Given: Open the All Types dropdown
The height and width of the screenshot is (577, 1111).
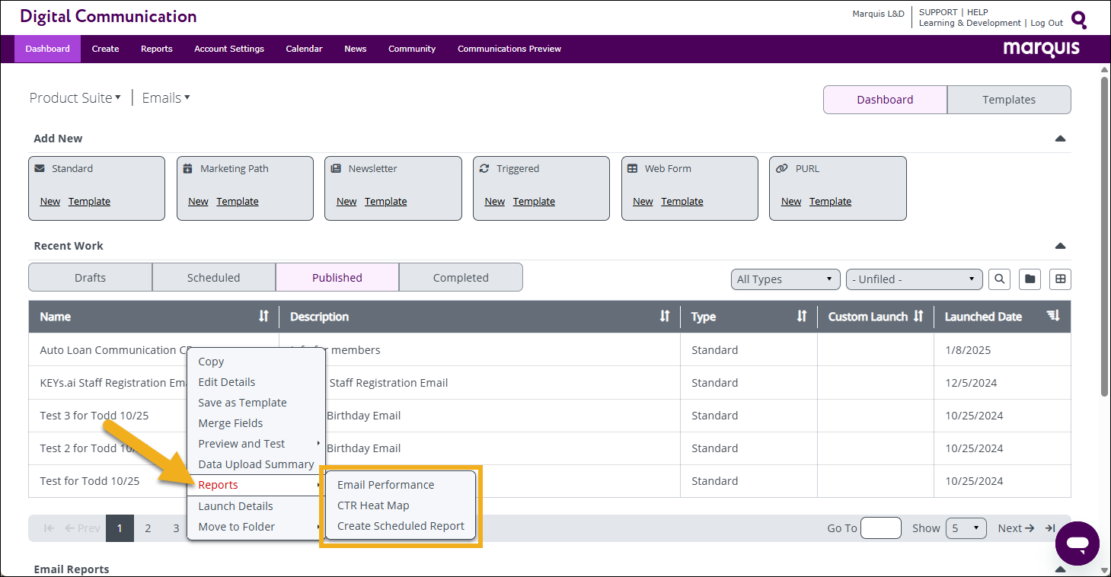Looking at the screenshot, I should 784,279.
